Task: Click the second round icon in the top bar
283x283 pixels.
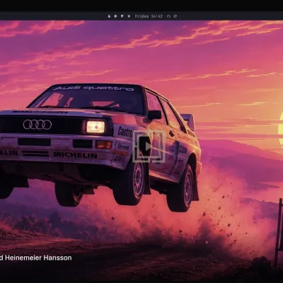Action: click(115, 16)
